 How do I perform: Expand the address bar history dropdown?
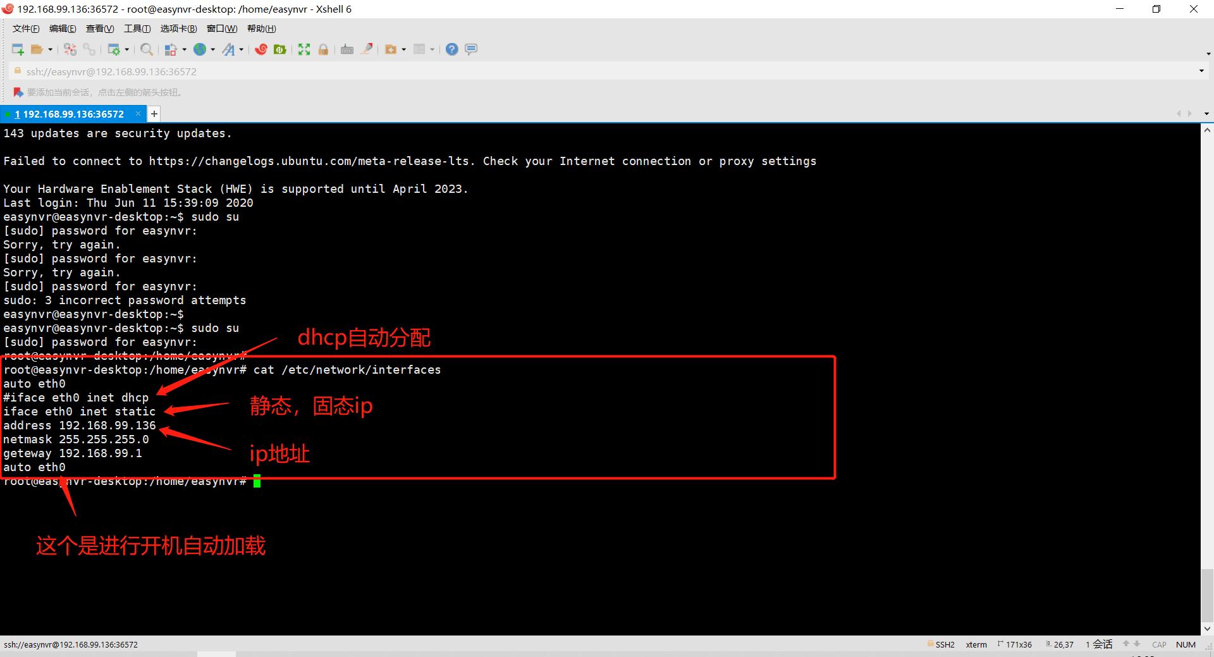[1201, 71]
